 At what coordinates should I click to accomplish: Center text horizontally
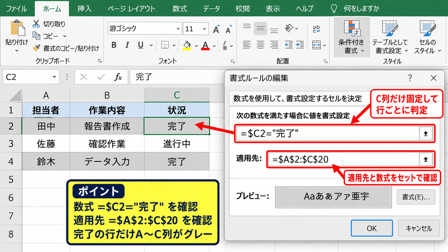tap(260, 45)
